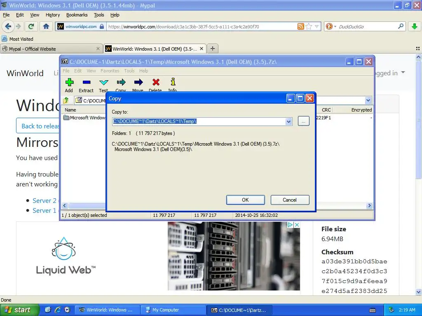Click the 7-Zip horizontal scrollbar left arrow

(64, 206)
